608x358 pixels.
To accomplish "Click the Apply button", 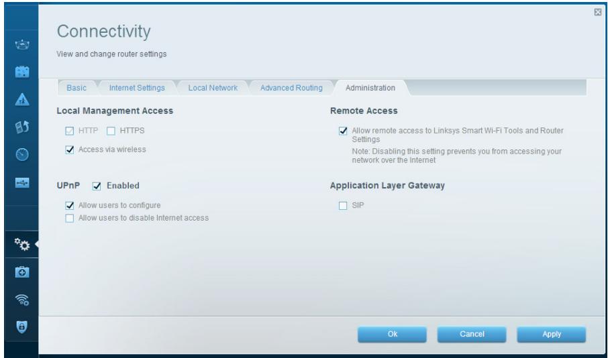I will coord(552,334).
